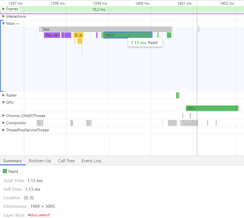
Task: Click the green Paint color swatch in Summary
Action: pyautogui.click(x=5, y=171)
